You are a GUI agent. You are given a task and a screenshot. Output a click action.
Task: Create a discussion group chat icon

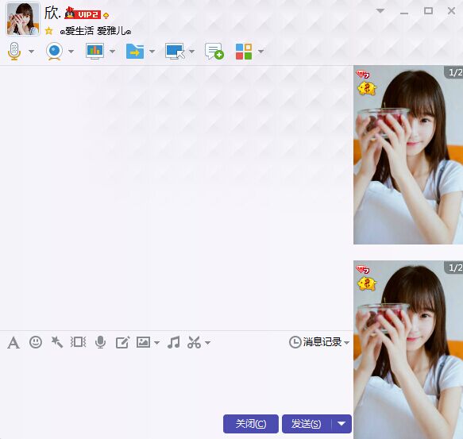click(x=214, y=52)
